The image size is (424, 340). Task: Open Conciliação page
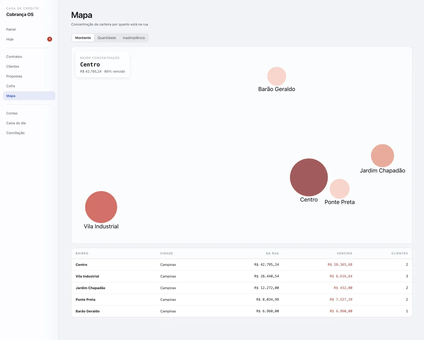tap(29, 133)
